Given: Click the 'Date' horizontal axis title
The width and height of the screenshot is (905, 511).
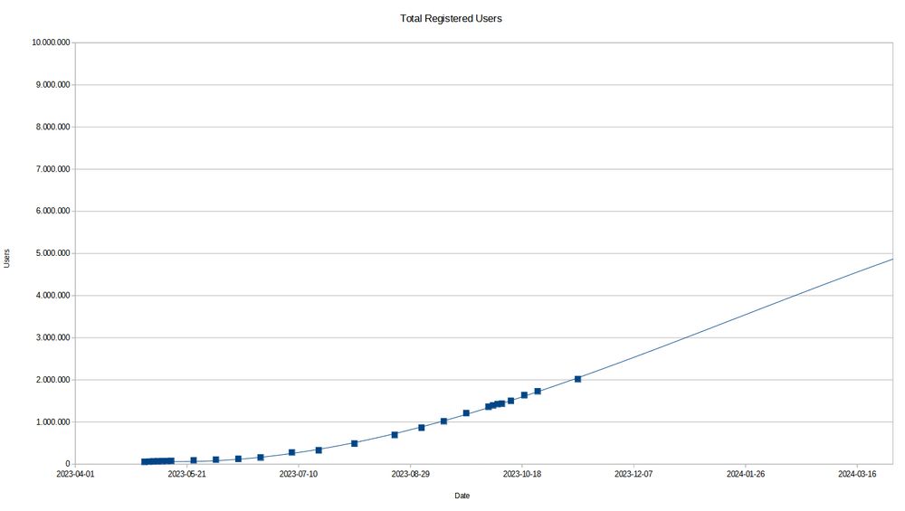Looking at the screenshot, I should (x=462, y=496).
